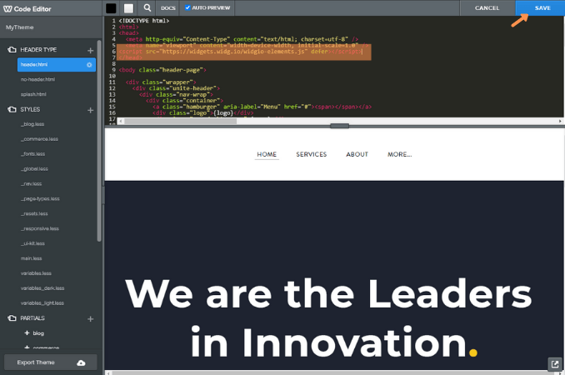Click MORE... in the preview navigation
Screen dimensions: 565x375
point(400,154)
